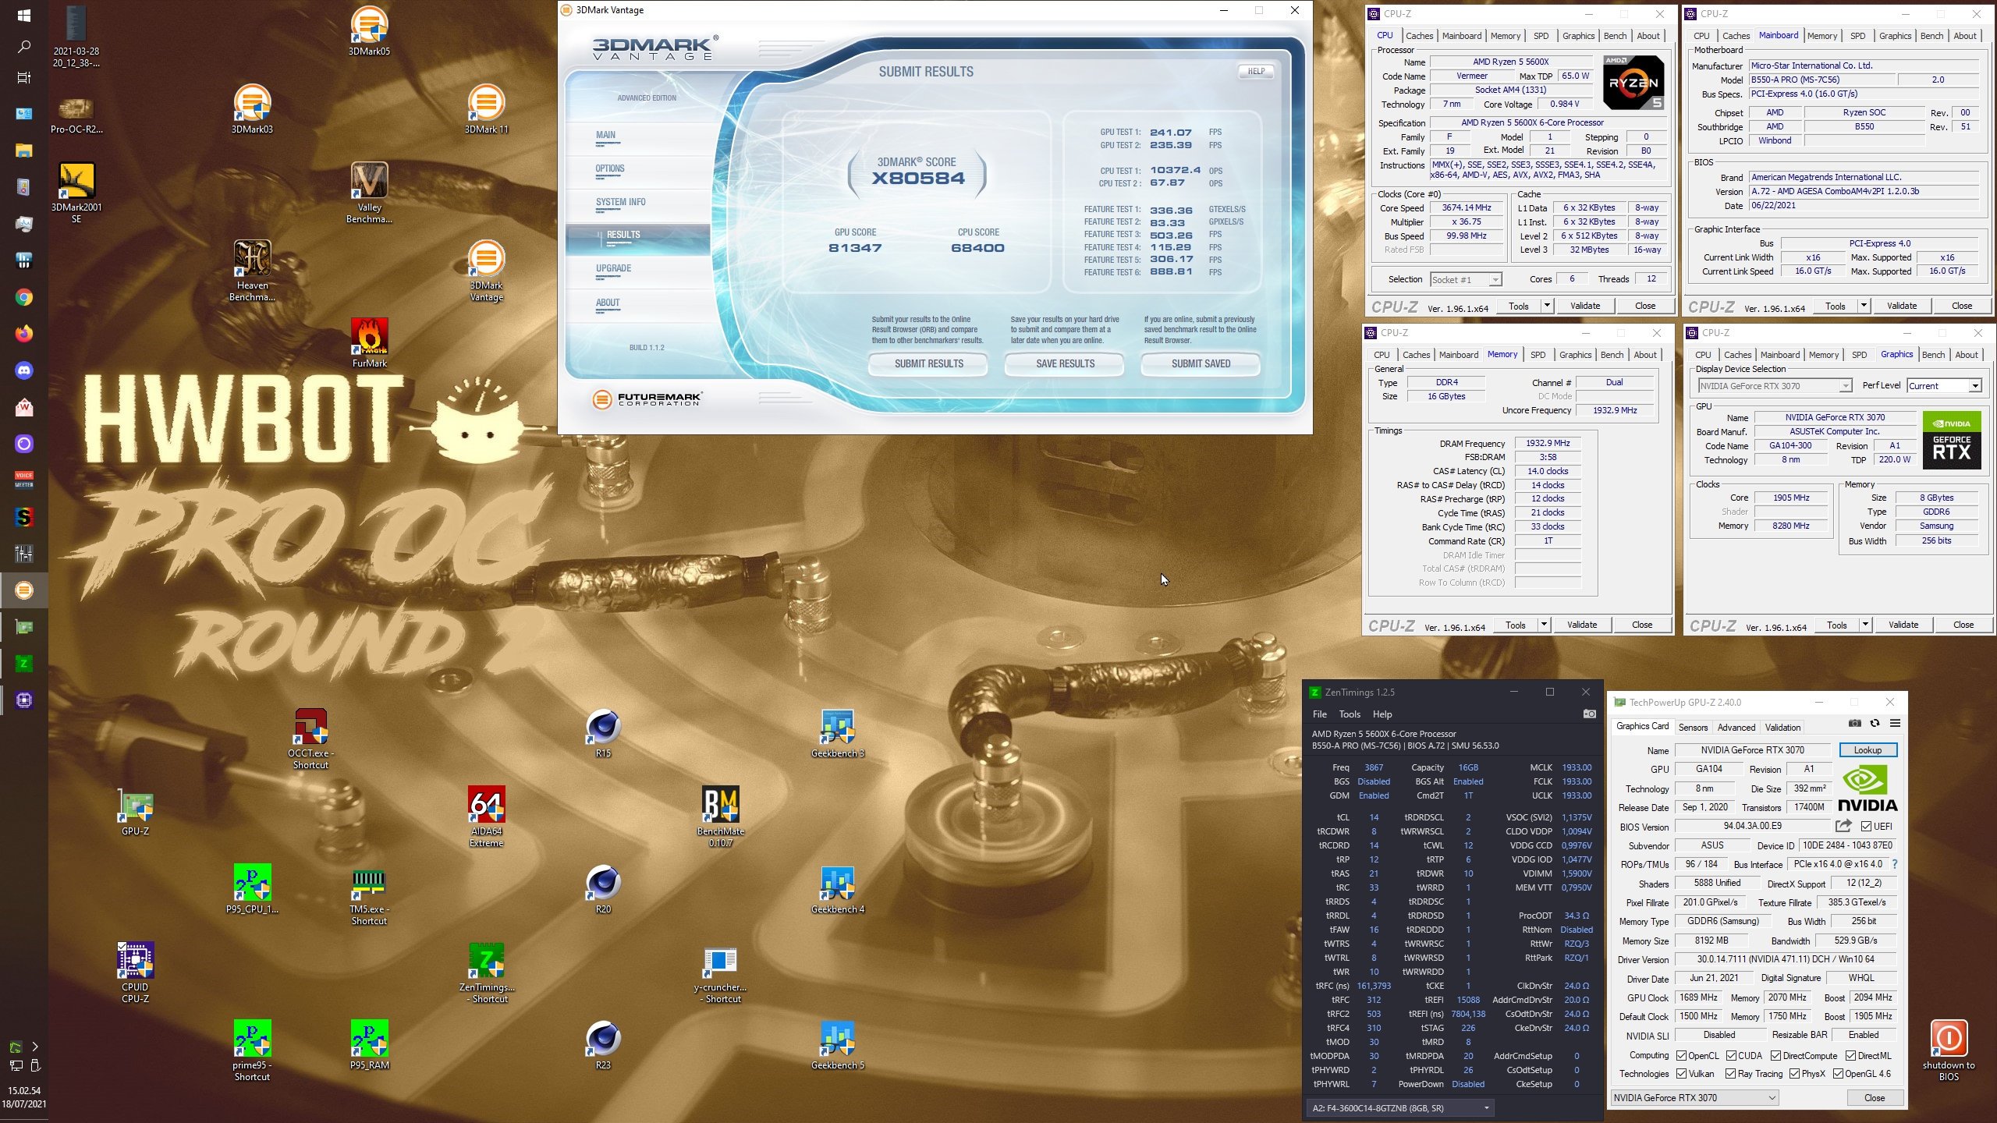The image size is (1997, 1123).
Task: Select the Geekbench 3 desktop icon
Action: [x=837, y=733]
